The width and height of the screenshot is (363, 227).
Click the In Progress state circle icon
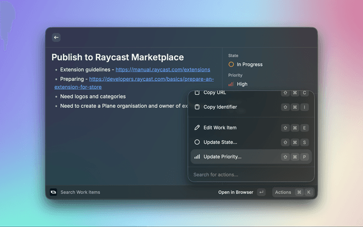231,65
